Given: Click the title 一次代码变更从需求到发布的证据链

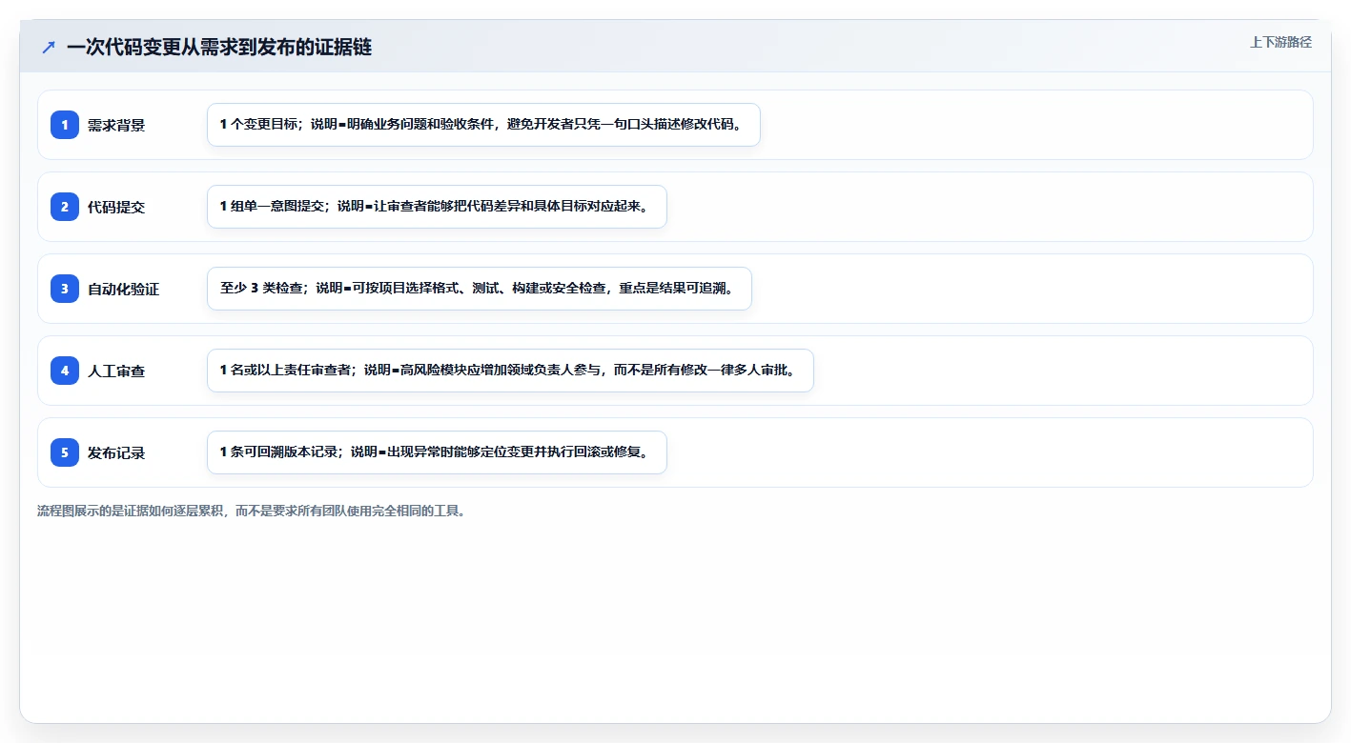Looking at the screenshot, I should coord(219,48).
